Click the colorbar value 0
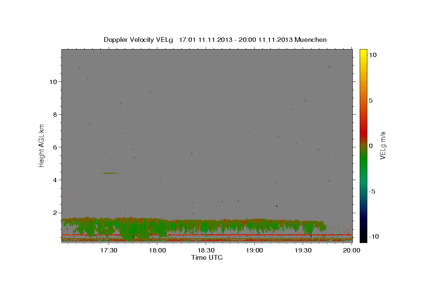Screen dimensions: 436x291 click(371, 146)
